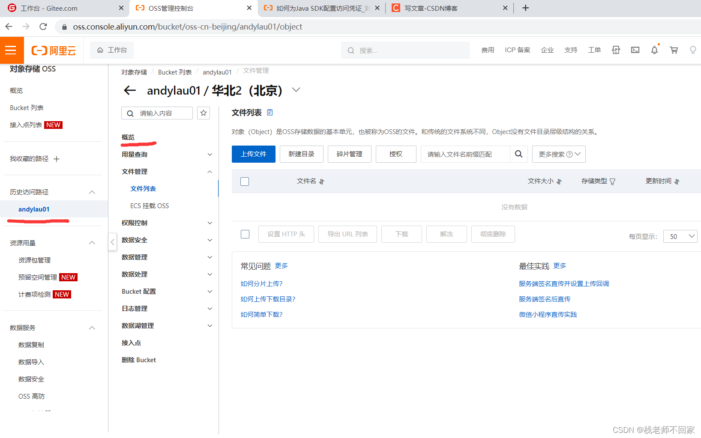
Task: Click the 新建目录 button
Action: tap(301, 154)
